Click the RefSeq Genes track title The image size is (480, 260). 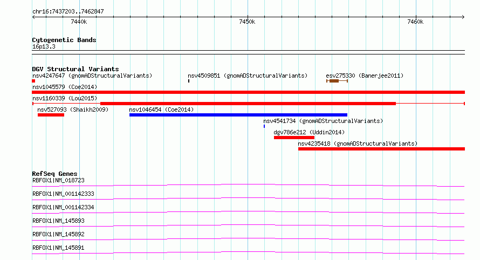coord(54,174)
